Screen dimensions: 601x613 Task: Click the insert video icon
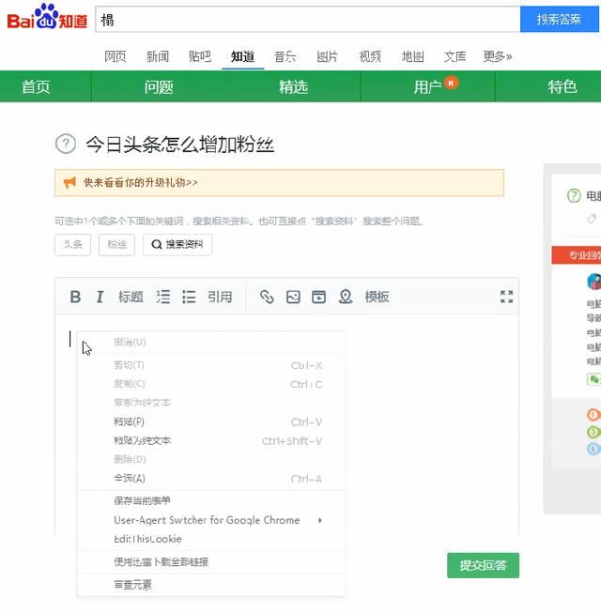coord(319,297)
